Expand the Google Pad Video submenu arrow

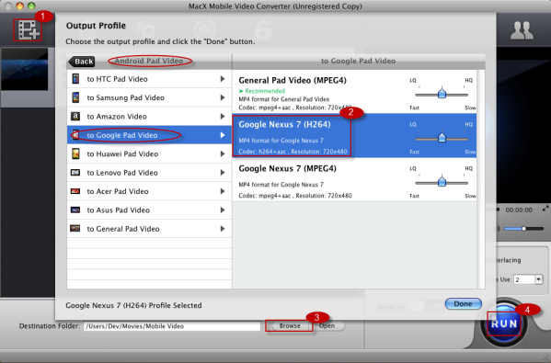(x=223, y=135)
